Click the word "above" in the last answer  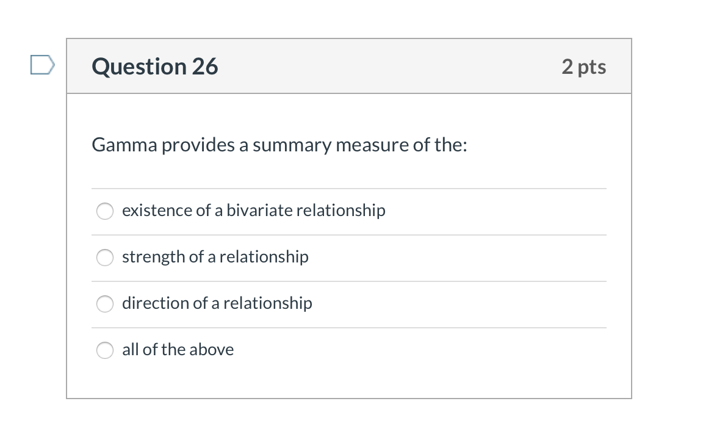pyautogui.click(x=211, y=350)
